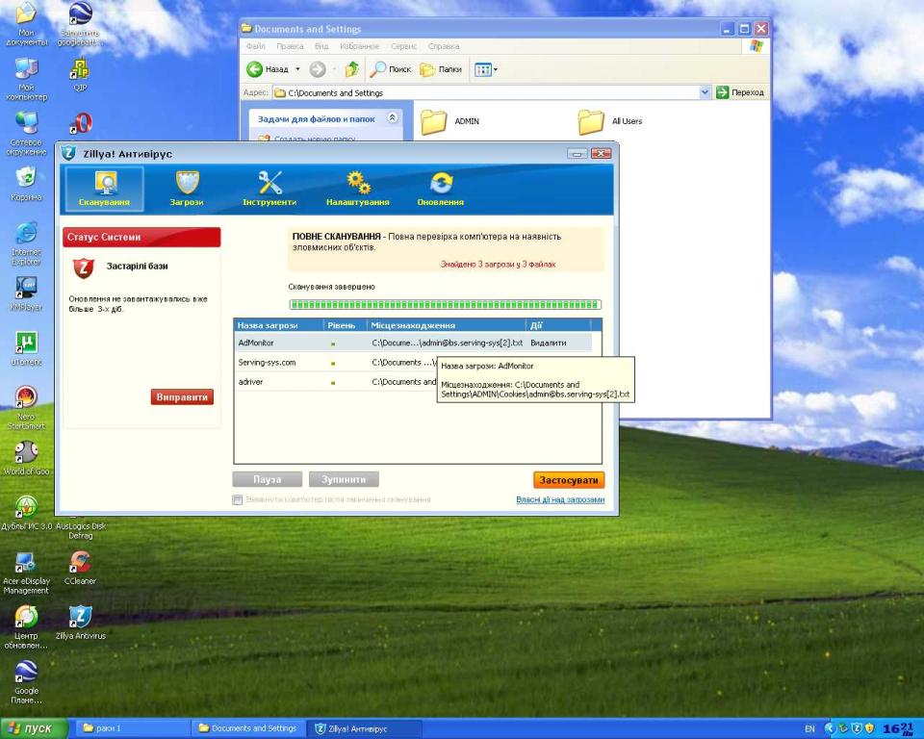924x739 pixels.
Task: Click the scan progress bar
Action: [x=444, y=304]
